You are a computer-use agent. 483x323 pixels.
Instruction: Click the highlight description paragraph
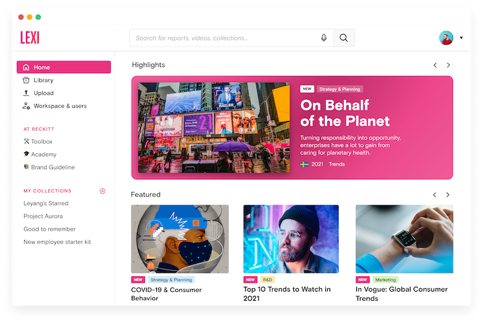(x=351, y=145)
